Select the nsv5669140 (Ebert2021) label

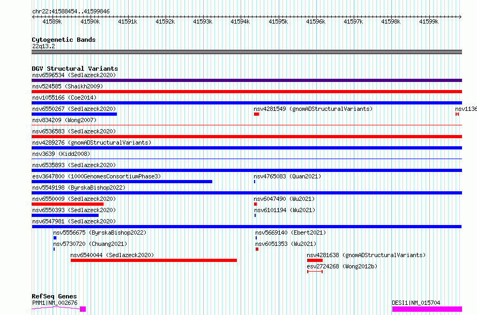pyautogui.click(x=290, y=232)
